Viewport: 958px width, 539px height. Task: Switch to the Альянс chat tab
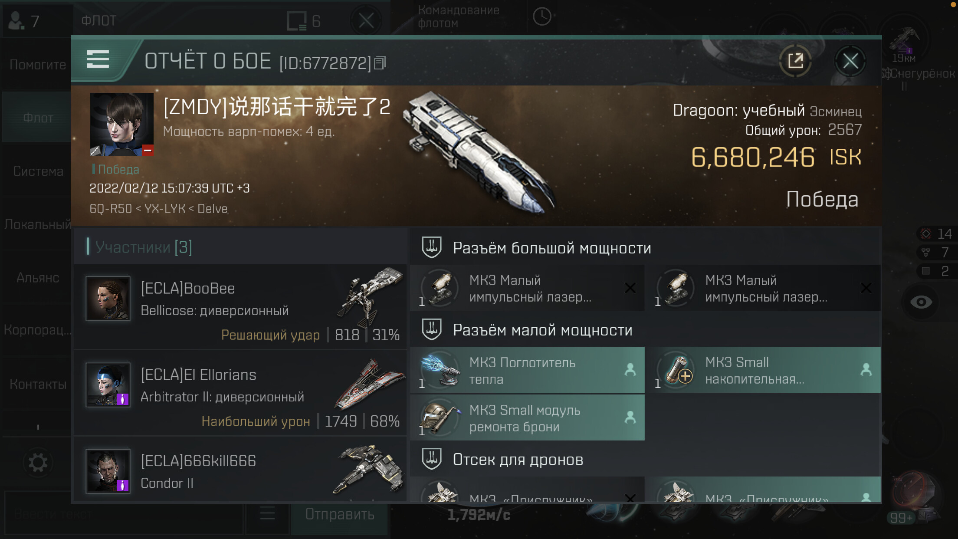[x=38, y=278]
